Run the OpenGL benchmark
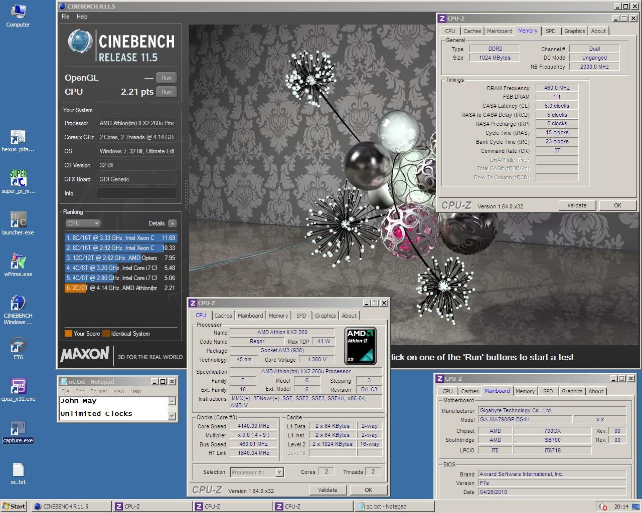The height and width of the screenshot is (513, 642). click(x=166, y=78)
